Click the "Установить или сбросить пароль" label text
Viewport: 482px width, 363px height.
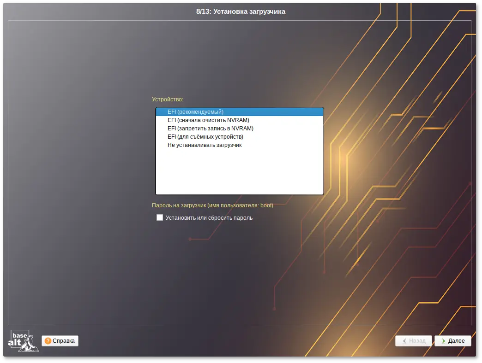pyautogui.click(x=209, y=218)
